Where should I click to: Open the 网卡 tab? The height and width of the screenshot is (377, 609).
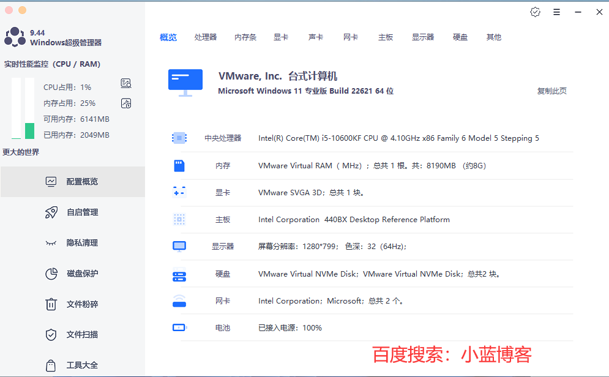click(351, 37)
